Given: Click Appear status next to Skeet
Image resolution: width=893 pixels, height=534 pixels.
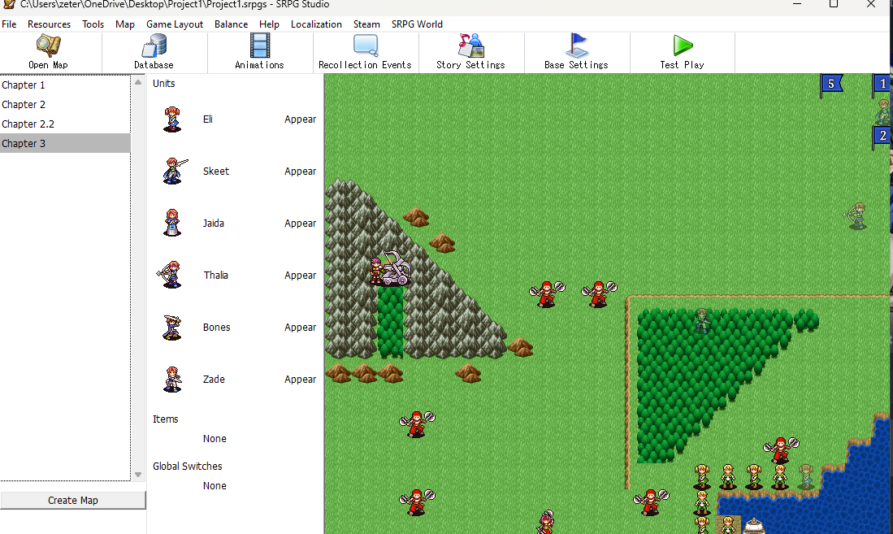Looking at the screenshot, I should tap(300, 171).
